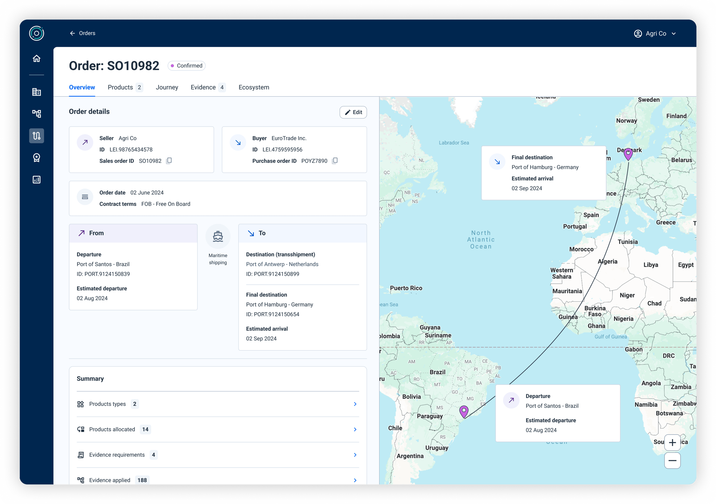This screenshot has height=504, width=716.
Task: Switch to the Overview tab
Action: click(x=82, y=88)
